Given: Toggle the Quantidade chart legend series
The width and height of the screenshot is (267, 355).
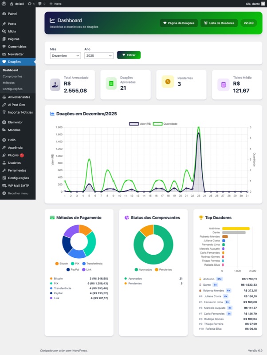Looking at the screenshot, I should pos(165,124).
